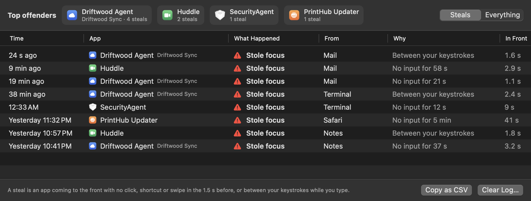Select the '38 min ago' time cell
The image size is (531, 201).
point(27,94)
